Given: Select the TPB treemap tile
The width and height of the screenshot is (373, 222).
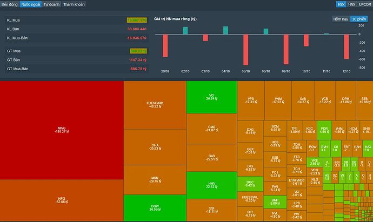Looking at the screenshot, I should [x=295, y=130].
